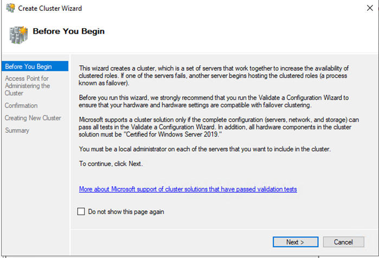Click the 'To continue, click Next' text
The width and height of the screenshot is (379, 258).
[x=111, y=164]
